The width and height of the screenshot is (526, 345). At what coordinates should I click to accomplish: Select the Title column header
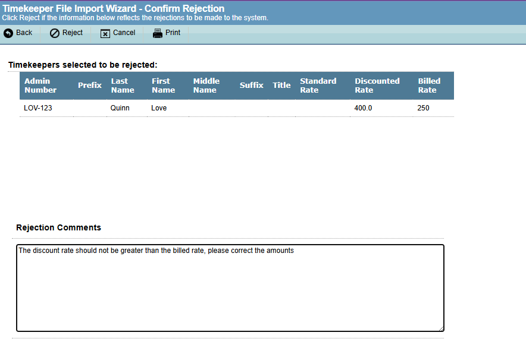tap(282, 86)
